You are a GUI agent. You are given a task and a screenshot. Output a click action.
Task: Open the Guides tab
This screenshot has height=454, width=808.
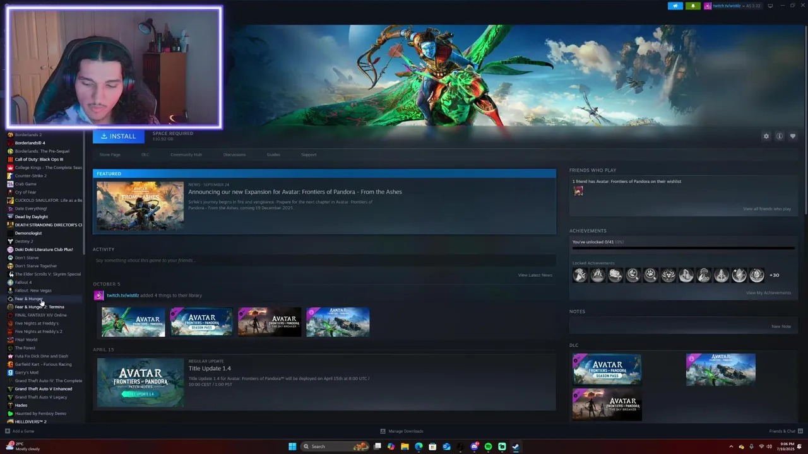coord(273,154)
